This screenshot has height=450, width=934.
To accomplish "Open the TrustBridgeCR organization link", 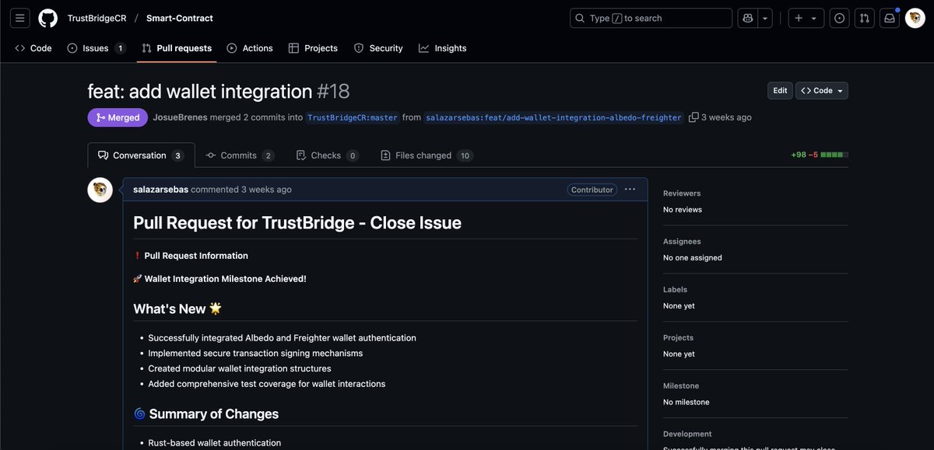I will 97,18.
